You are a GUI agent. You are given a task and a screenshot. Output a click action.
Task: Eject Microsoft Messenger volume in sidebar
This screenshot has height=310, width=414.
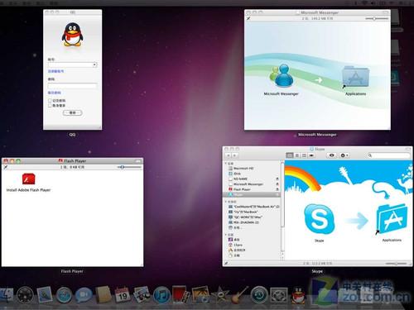[277, 184]
